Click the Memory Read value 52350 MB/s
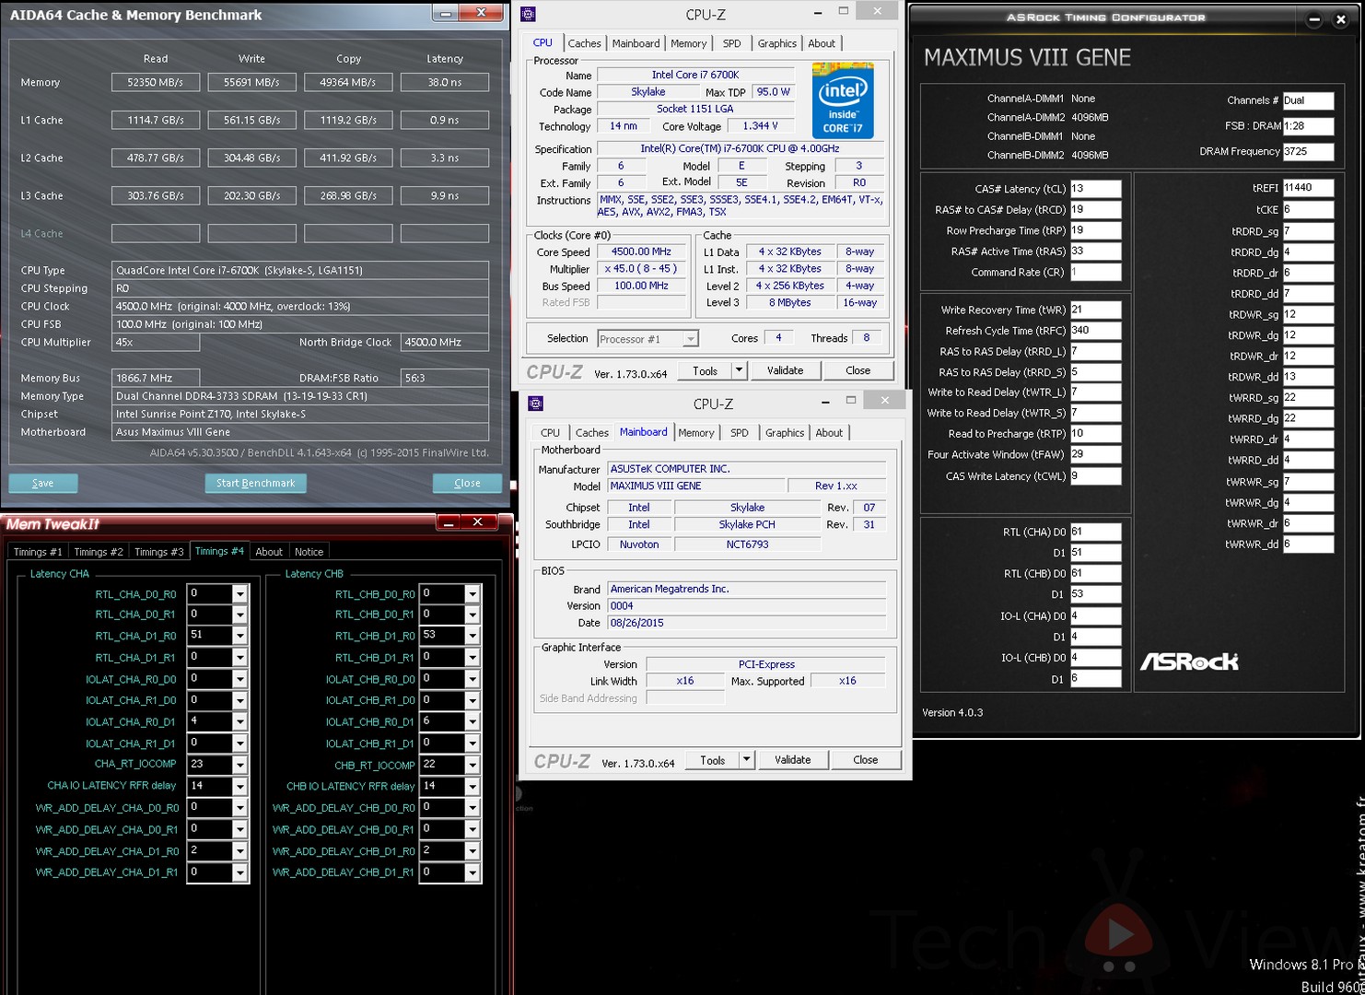The width and height of the screenshot is (1365, 995). [156, 82]
